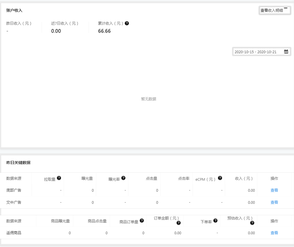Click the 近7日收入 value 0.00
Image resolution: width=294 pixels, height=247 pixels.
(56, 31)
